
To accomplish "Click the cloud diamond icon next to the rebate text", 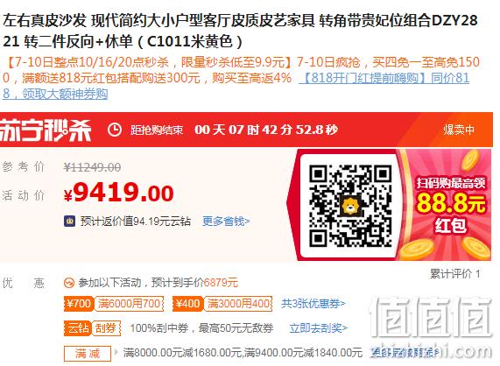I will (x=69, y=221).
